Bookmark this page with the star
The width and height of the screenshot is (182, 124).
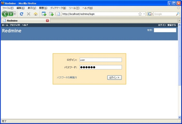(140, 14)
